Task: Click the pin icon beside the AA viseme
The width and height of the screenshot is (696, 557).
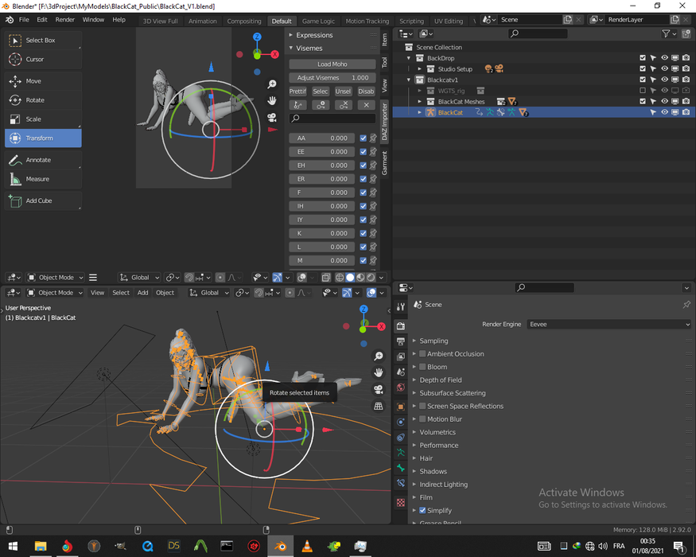Action: coord(373,138)
